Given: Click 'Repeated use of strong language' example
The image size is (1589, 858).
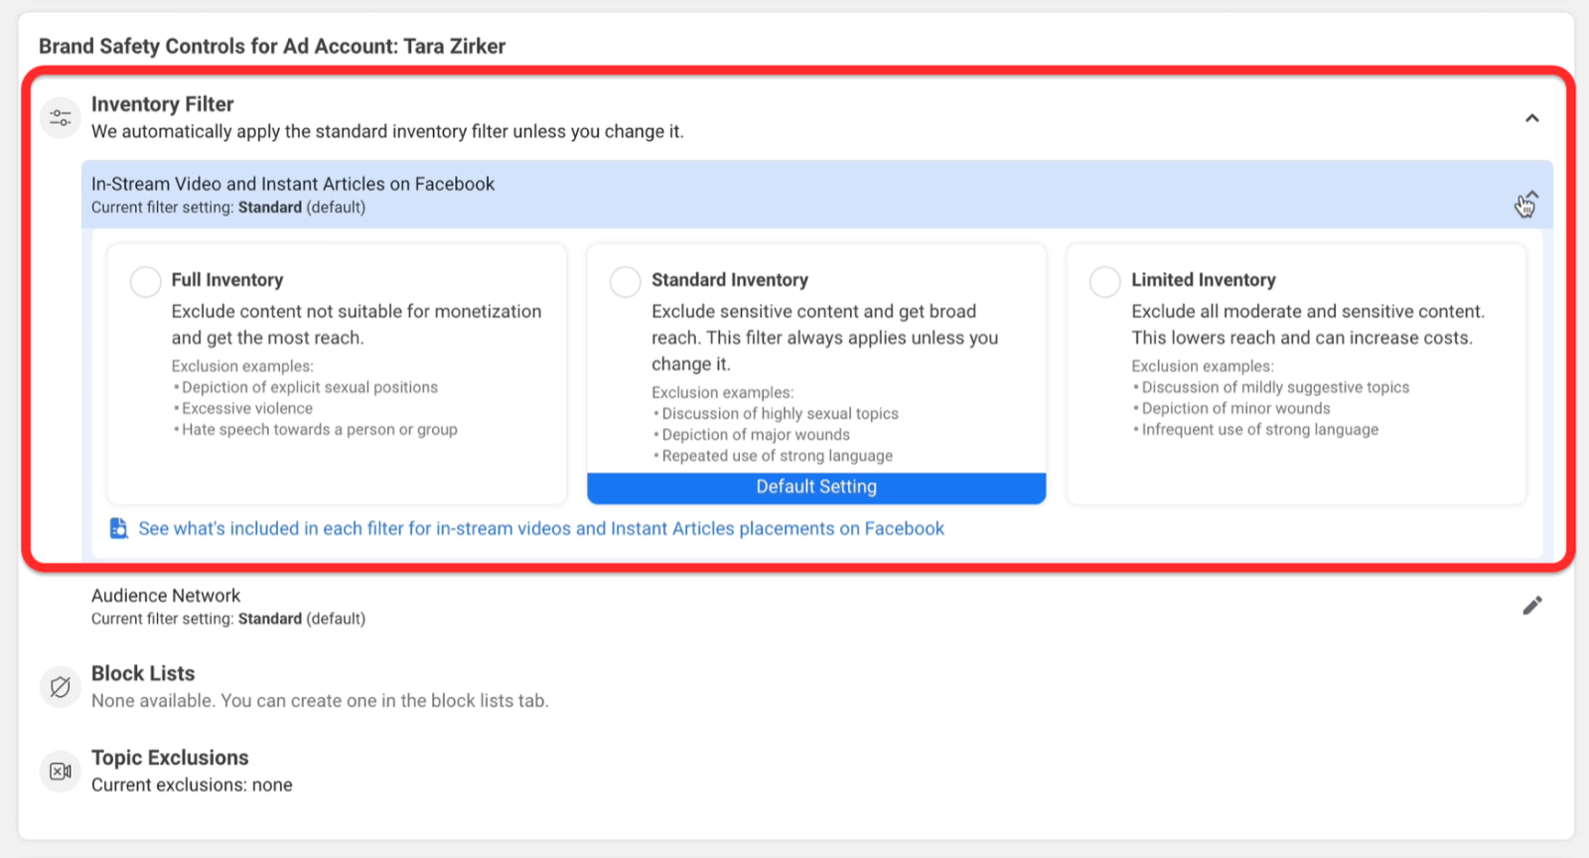Looking at the screenshot, I should tap(778, 456).
